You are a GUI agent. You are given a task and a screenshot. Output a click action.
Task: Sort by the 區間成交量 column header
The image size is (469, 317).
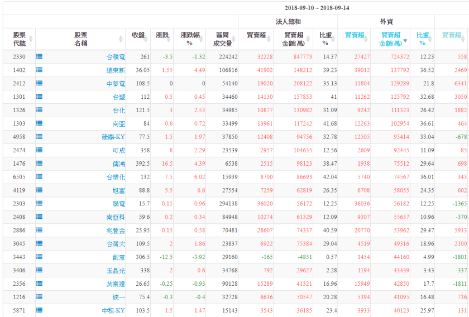coord(222,39)
